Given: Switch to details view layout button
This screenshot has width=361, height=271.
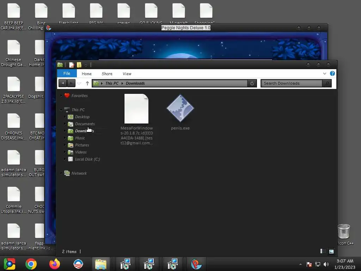Looking at the screenshot, I should 323,251.
